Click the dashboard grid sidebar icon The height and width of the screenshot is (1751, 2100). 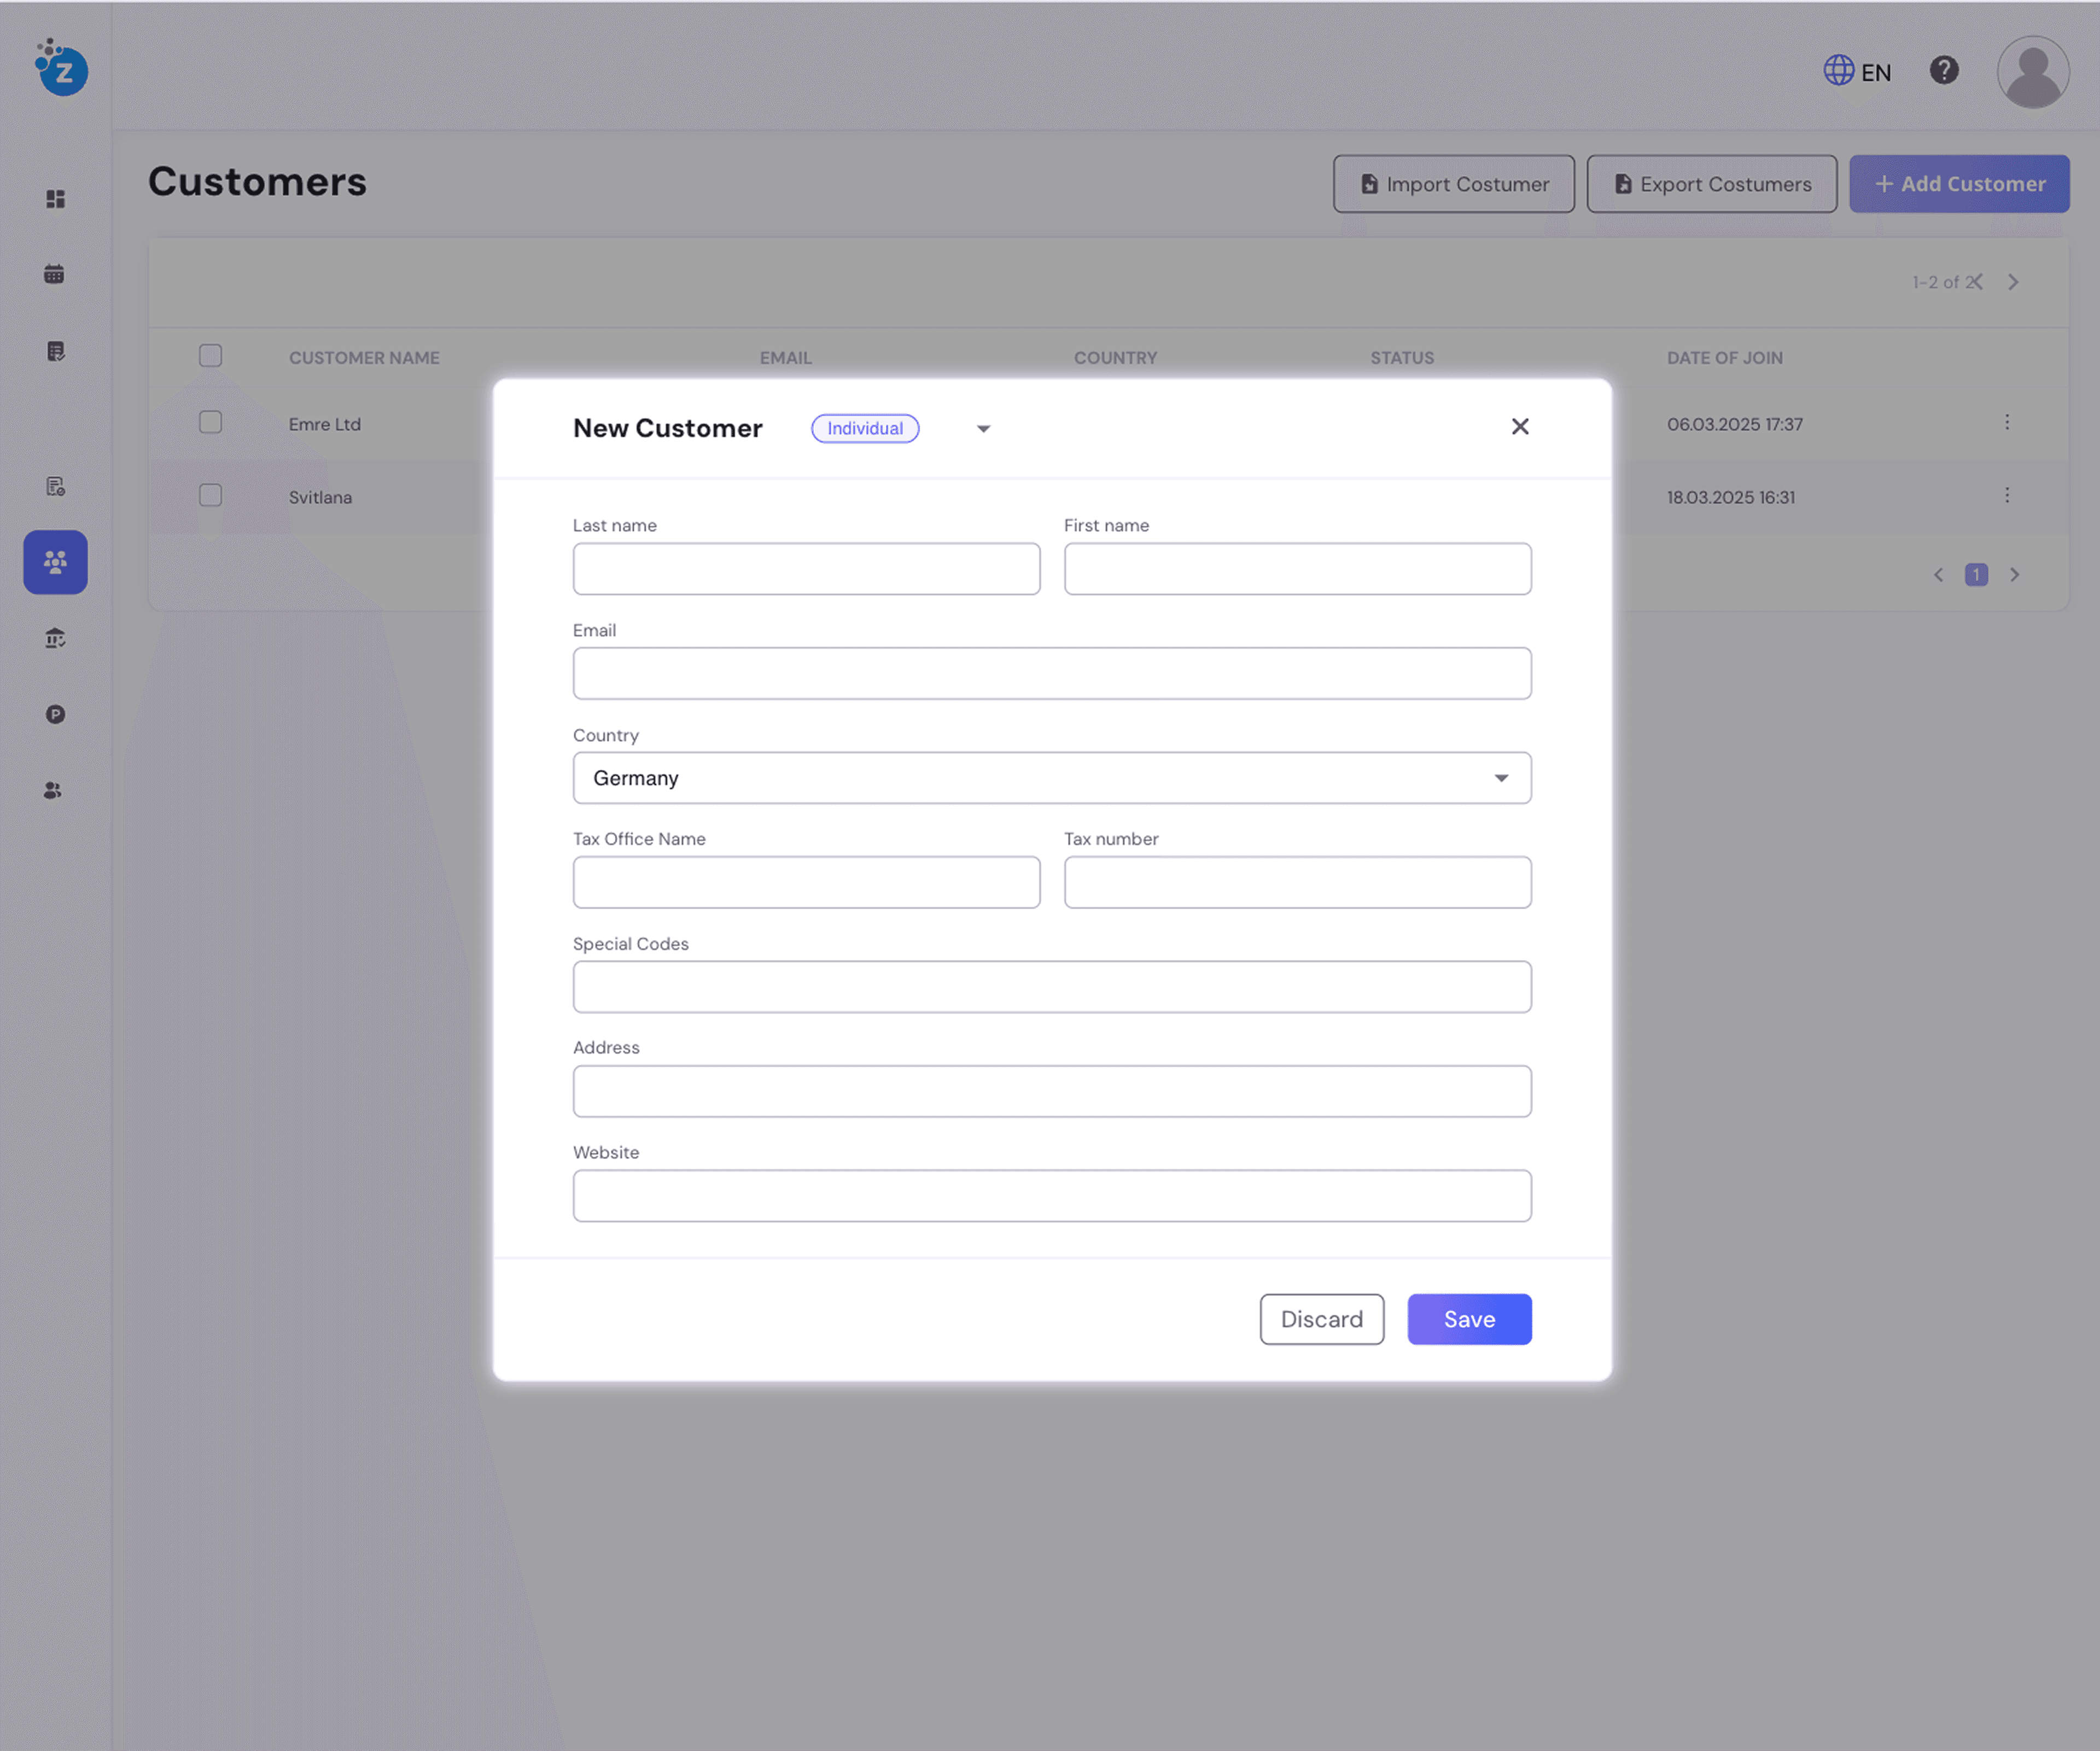pyautogui.click(x=55, y=199)
